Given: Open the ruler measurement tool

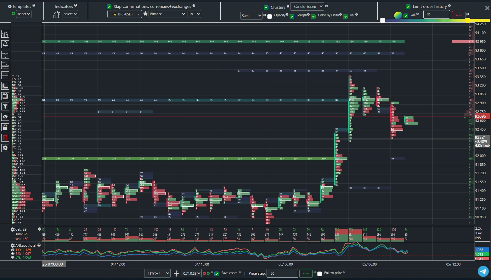Looking at the screenshot, I should click(5, 86).
